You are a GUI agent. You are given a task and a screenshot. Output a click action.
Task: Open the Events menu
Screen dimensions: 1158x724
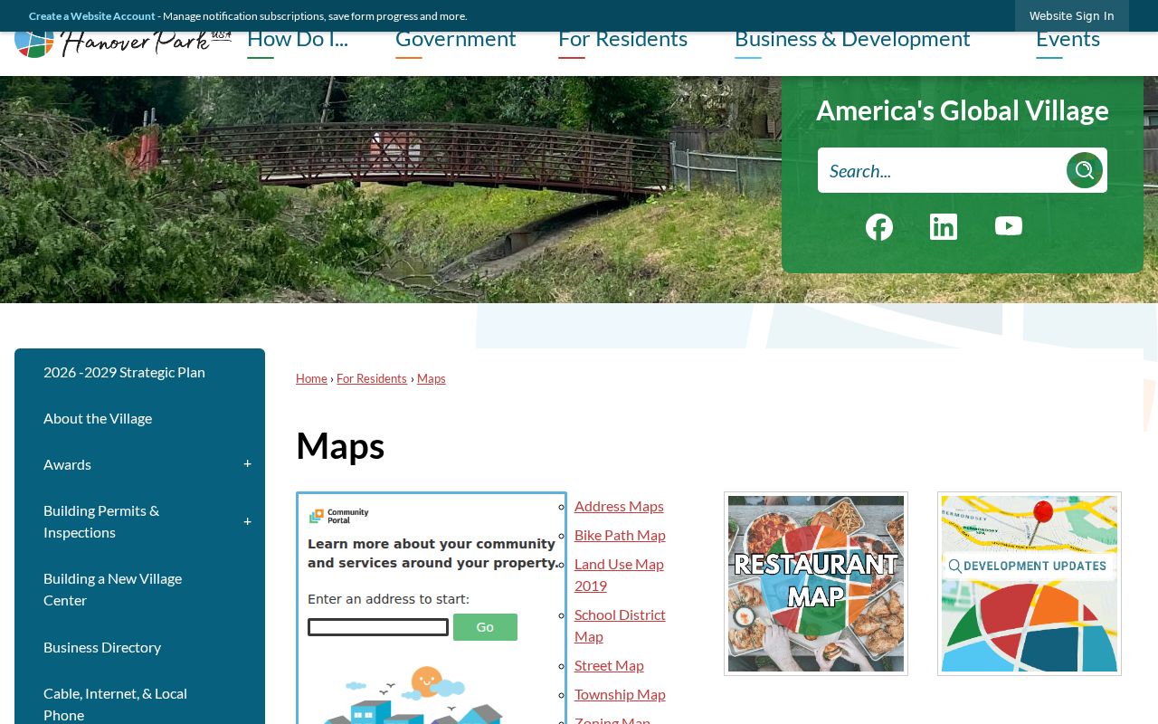(x=1068, y=40)
